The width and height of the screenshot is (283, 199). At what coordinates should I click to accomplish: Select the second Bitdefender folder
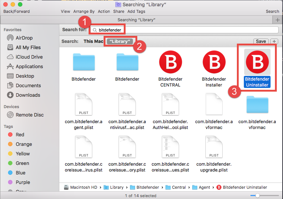(x=127, y=62)
